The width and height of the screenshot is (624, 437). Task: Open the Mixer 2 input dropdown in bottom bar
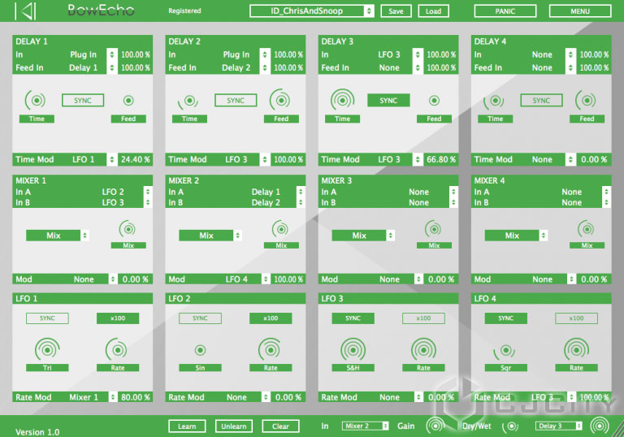coord(365,426)
